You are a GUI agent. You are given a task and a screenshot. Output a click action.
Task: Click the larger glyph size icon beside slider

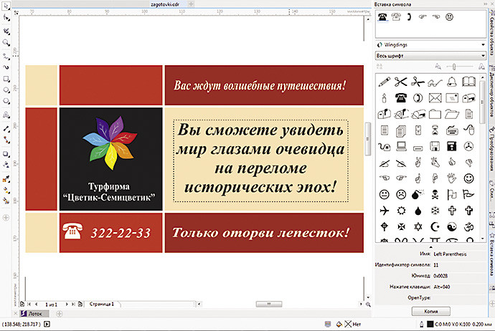coord(481,67)
